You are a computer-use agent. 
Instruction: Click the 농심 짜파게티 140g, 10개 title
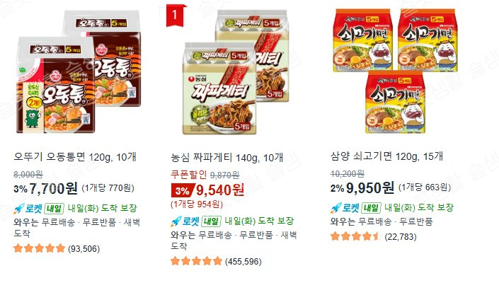[x=227, y=158]
